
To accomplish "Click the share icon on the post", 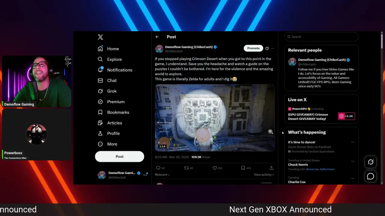I will (271, 168).
